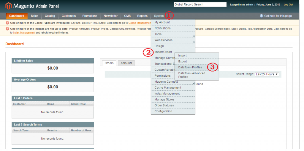Click the Number of Uses column header
The width and height of the screenshot is (304, 151).
[x=82, y=130]
